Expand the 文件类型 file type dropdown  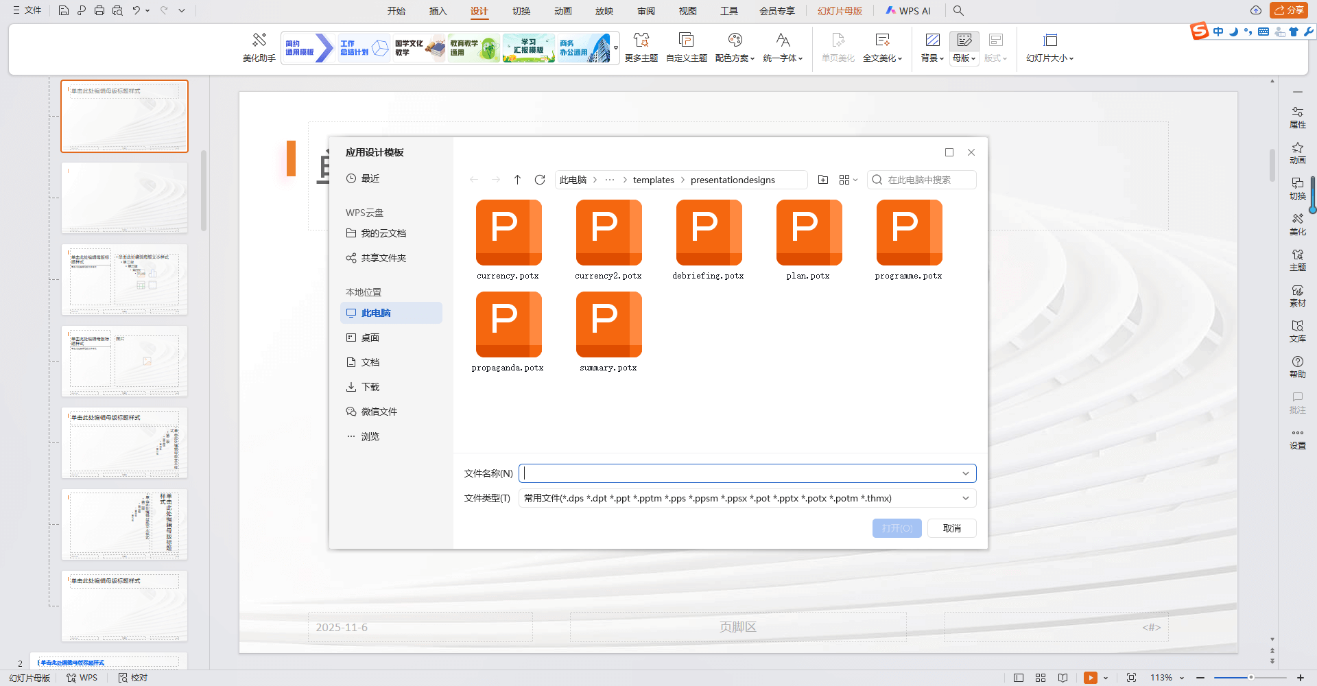(965, 498)
